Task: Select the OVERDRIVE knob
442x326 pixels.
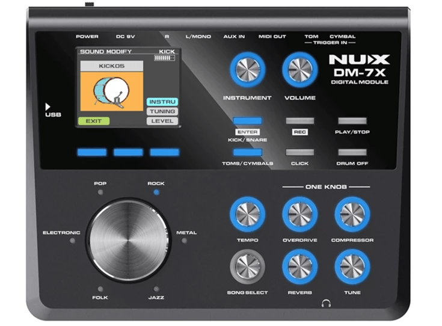Action: 300,214
